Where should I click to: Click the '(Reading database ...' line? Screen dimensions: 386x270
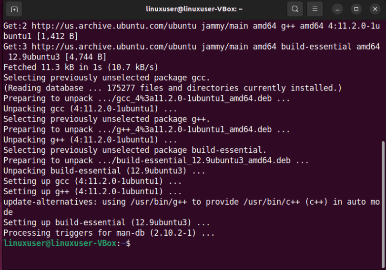(173, 88)
